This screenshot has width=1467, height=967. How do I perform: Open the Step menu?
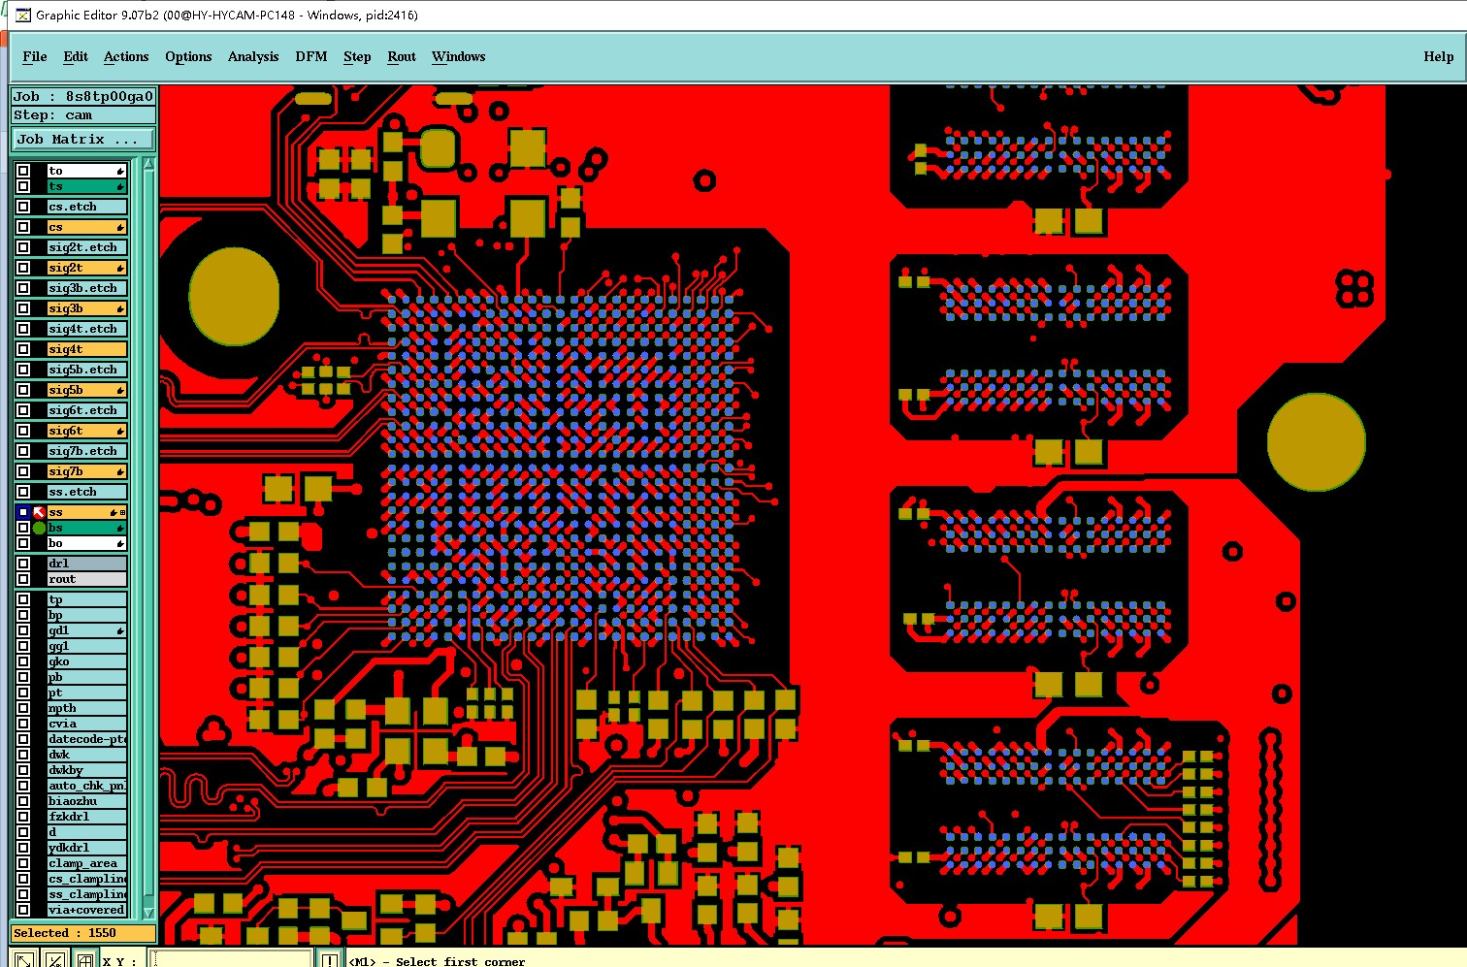coord(357,56)
